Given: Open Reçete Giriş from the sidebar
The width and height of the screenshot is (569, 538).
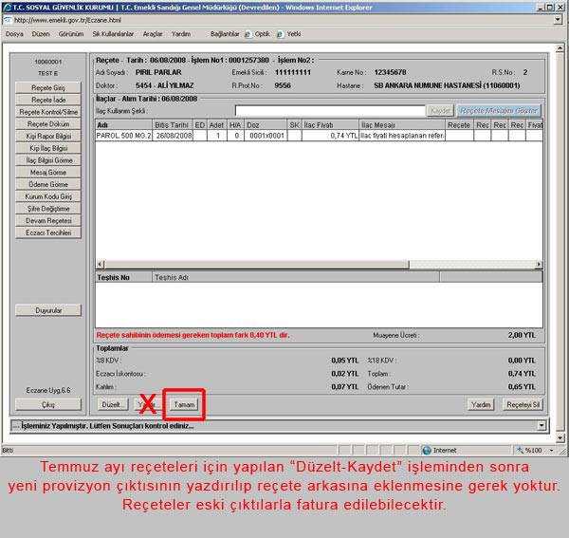Looking at the screenshot, I should (48, 87).
